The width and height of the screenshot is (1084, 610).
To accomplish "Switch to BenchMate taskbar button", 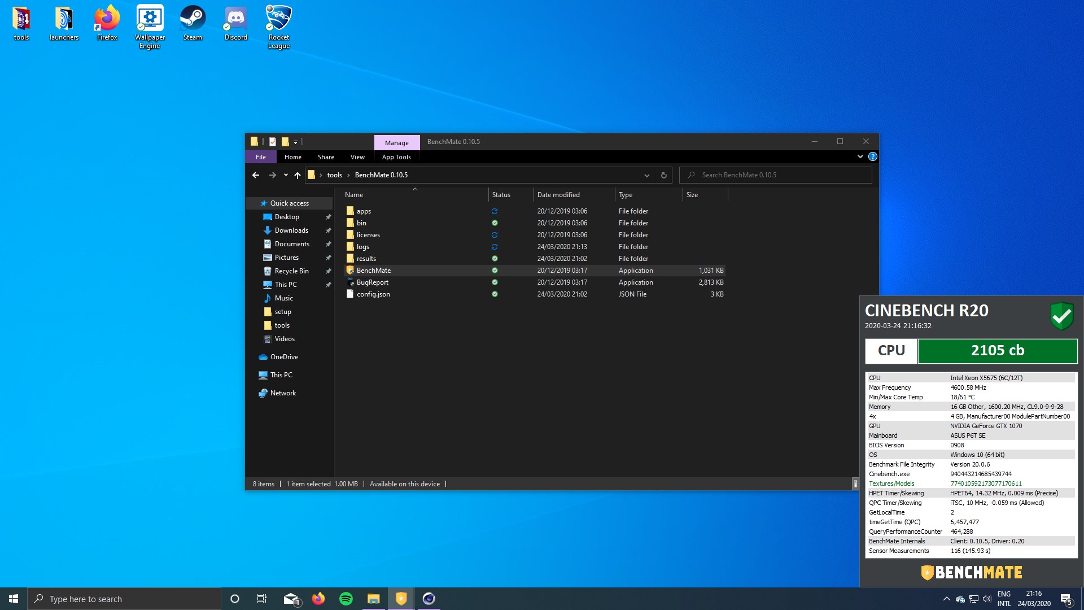I will pyautogui.click(x=401, y=599).
